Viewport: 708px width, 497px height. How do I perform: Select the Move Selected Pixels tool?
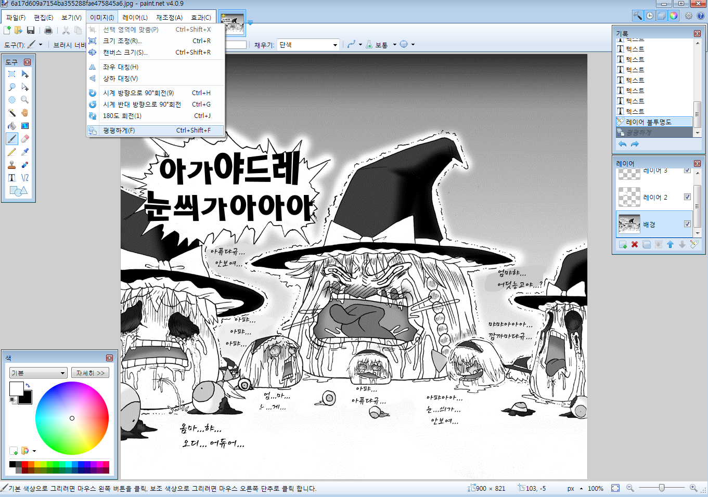pyautogui.click(x=25, y=74)
